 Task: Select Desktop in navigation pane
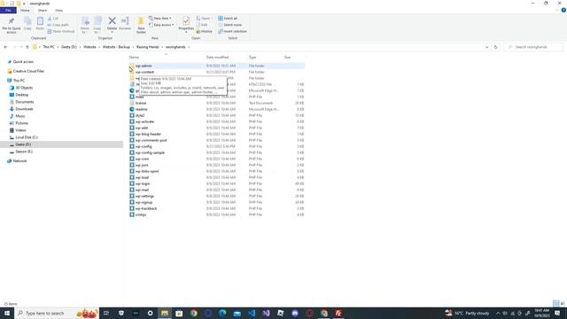[19, 95]
